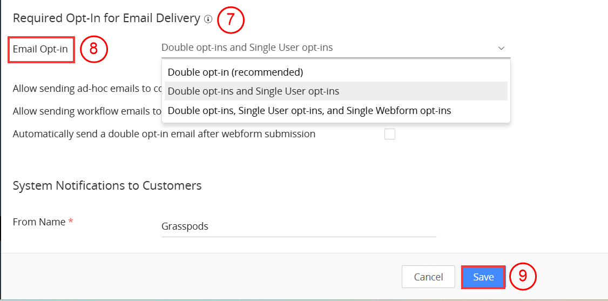Image resolution: width=608 pixels, height=301 pixels.
Task: Click into the From Name text field
Action: [298, 226]
